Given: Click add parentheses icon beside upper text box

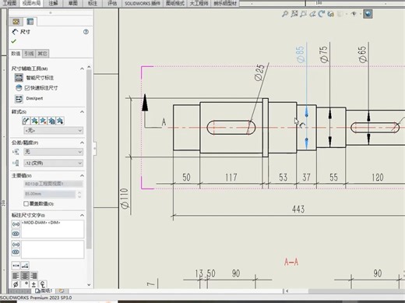Looking at the screenshot, I should (16, 224).
